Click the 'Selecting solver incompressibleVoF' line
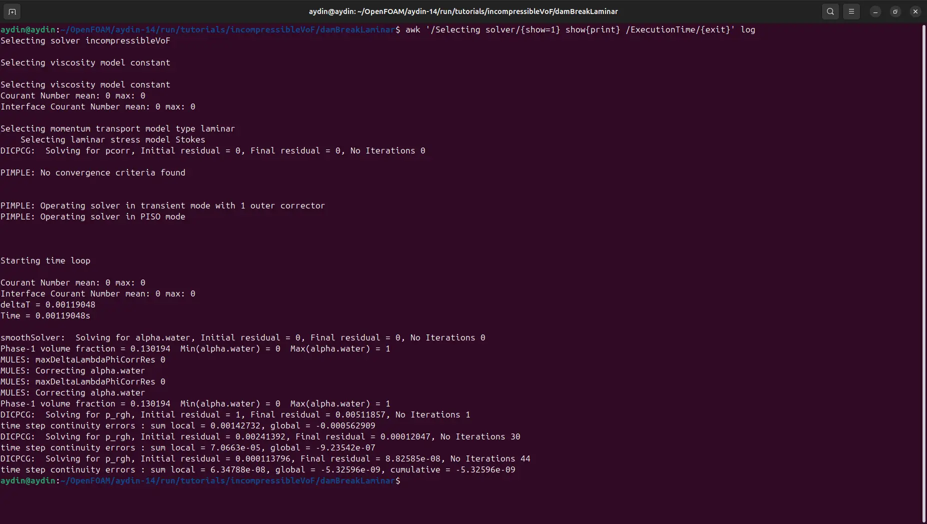This screenshot has height=524, width=927. 85,40
